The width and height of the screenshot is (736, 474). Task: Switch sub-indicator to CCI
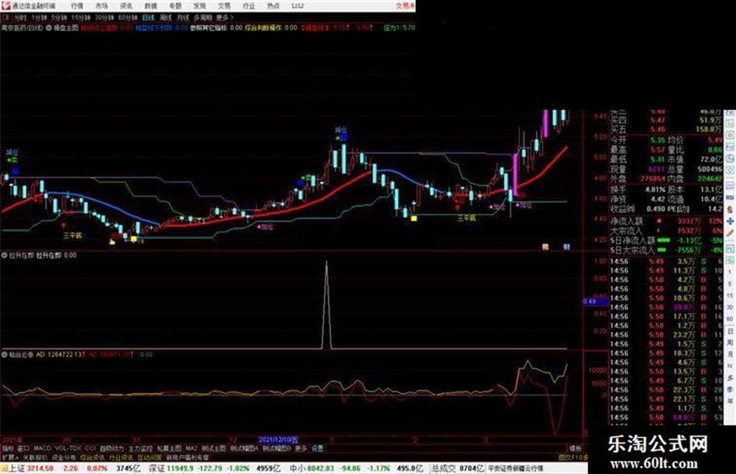click(90, 448)
